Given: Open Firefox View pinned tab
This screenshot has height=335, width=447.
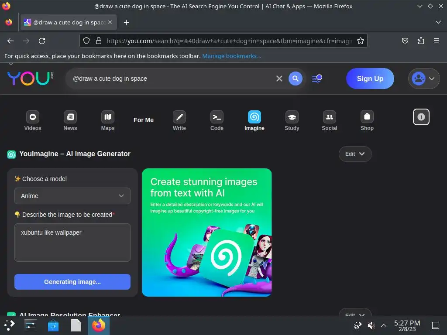Looking at the screenshot, I should [9, 22].
